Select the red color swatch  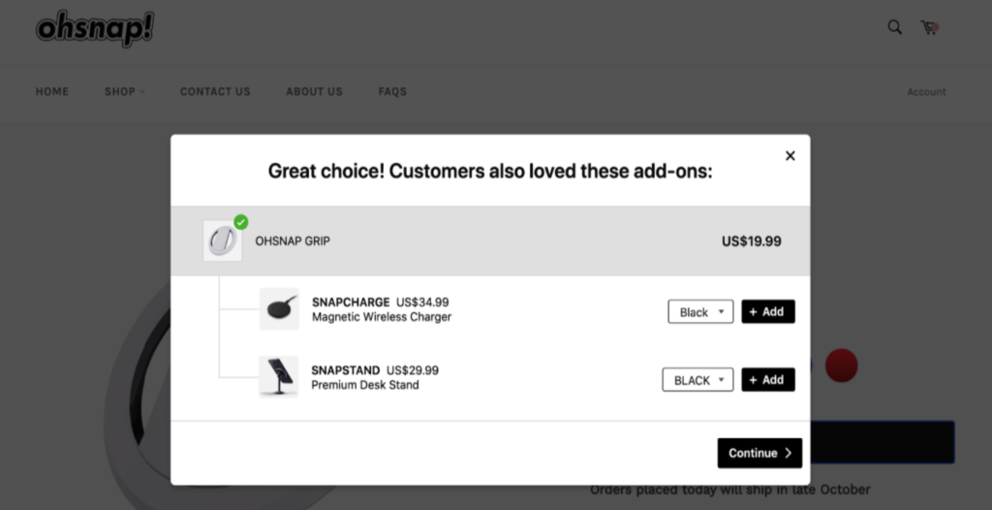point(842,366)
